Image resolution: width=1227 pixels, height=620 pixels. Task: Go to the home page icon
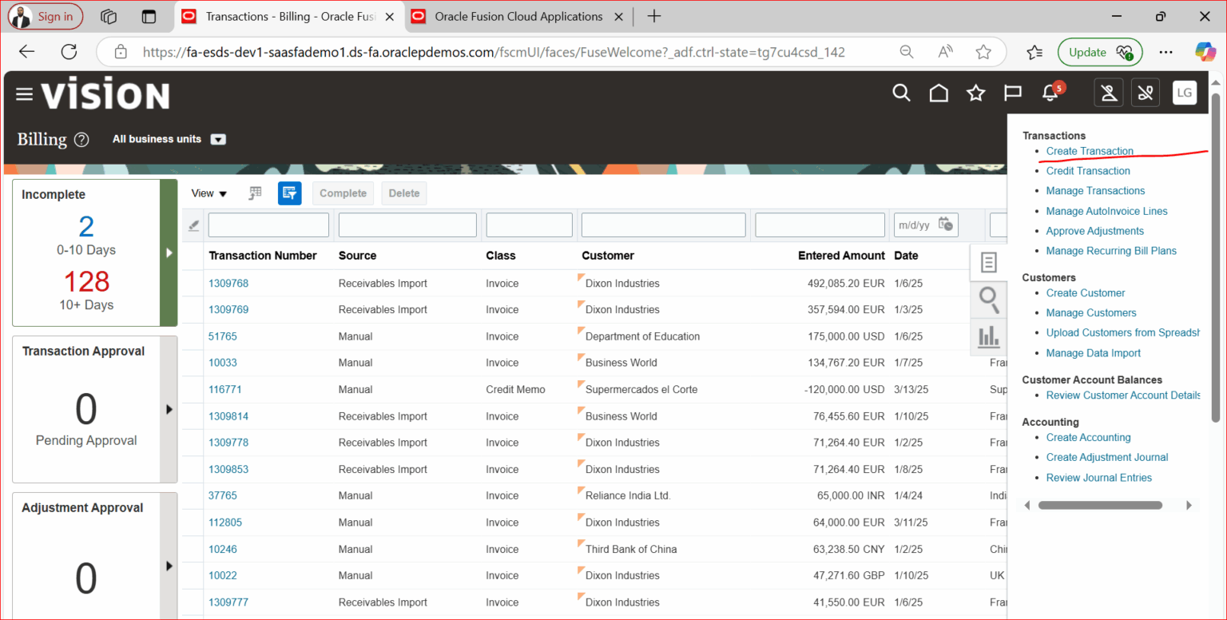[x=938, y=93]
